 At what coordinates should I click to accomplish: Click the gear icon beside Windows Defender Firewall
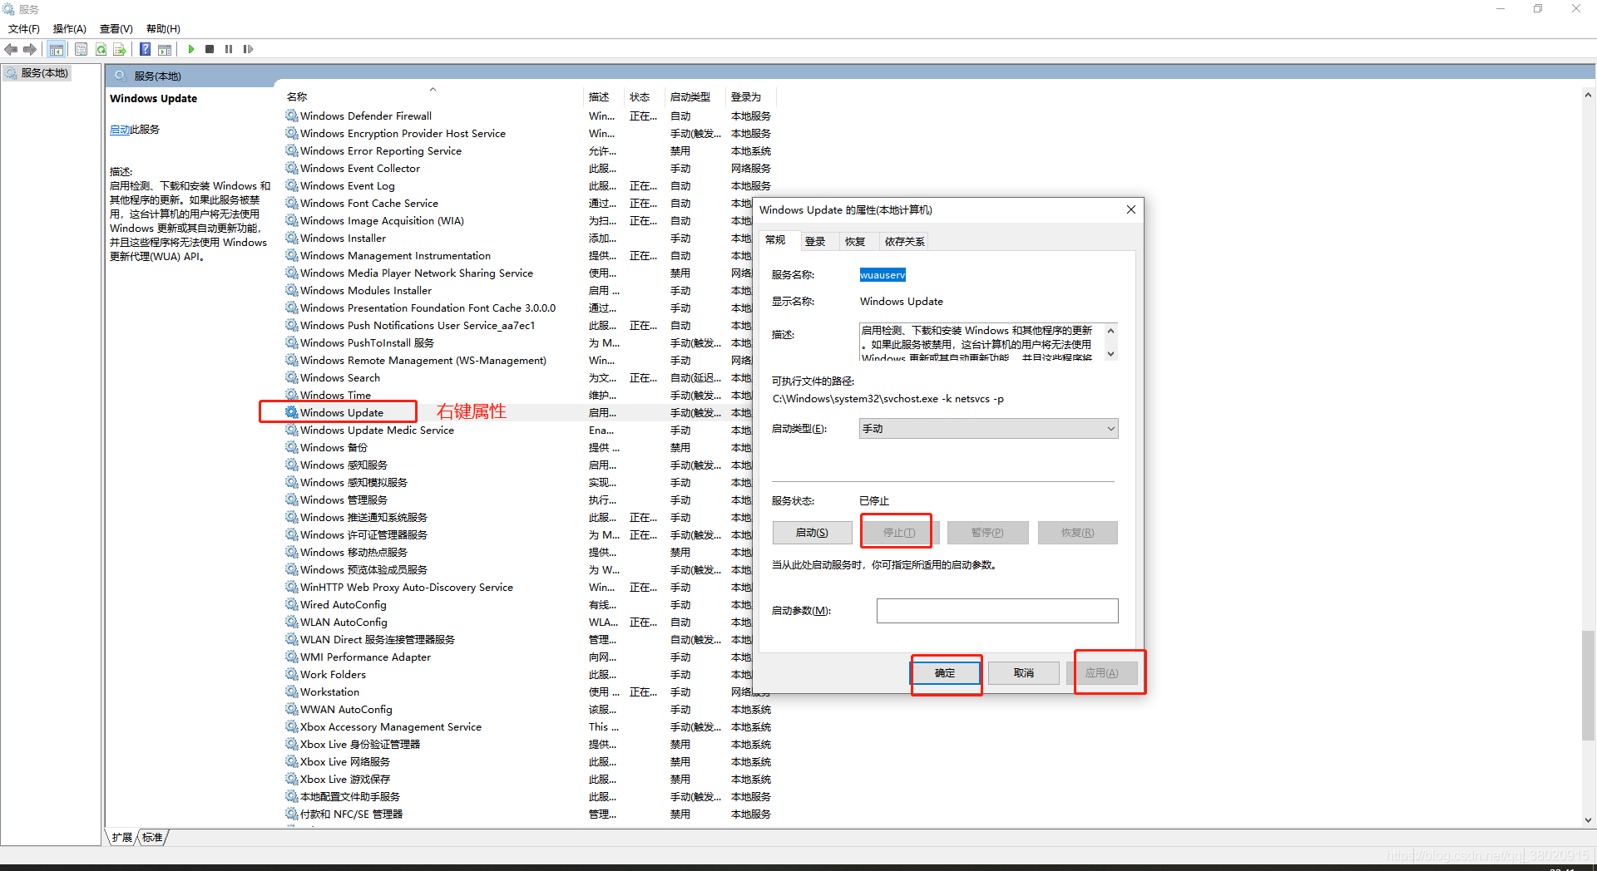click(x=291, y=116)
